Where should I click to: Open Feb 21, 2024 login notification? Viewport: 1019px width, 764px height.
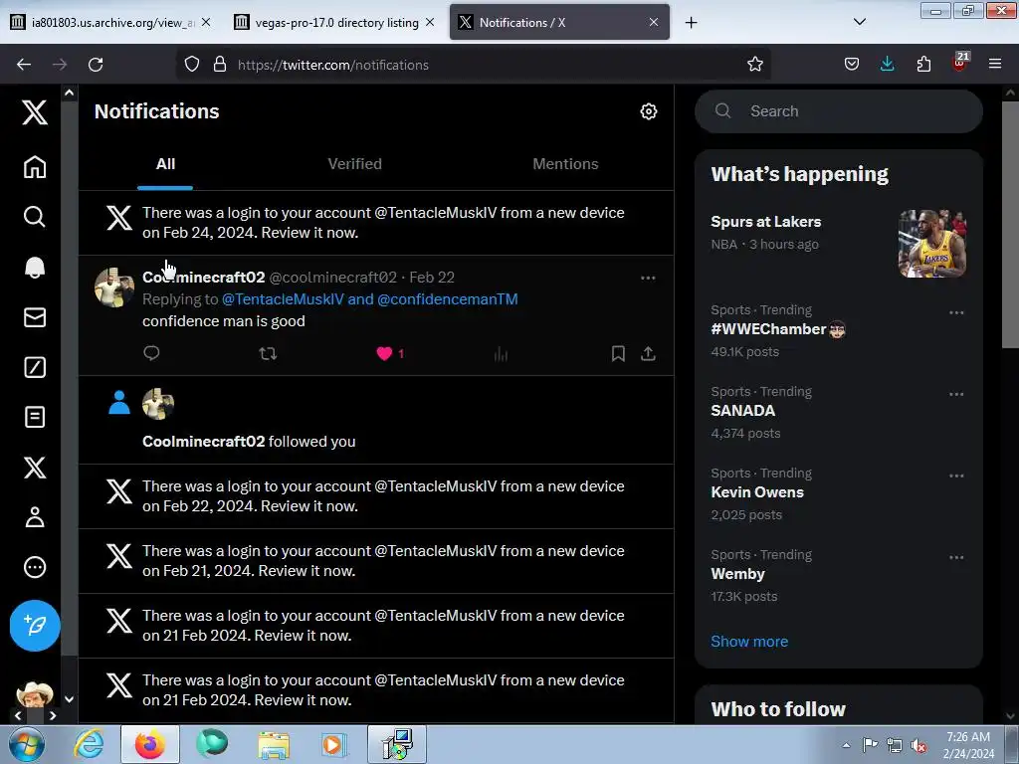(376, 561)
